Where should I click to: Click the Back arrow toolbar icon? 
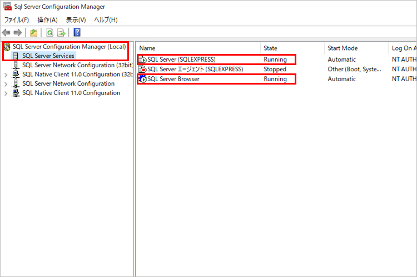[x=6, y=33]
